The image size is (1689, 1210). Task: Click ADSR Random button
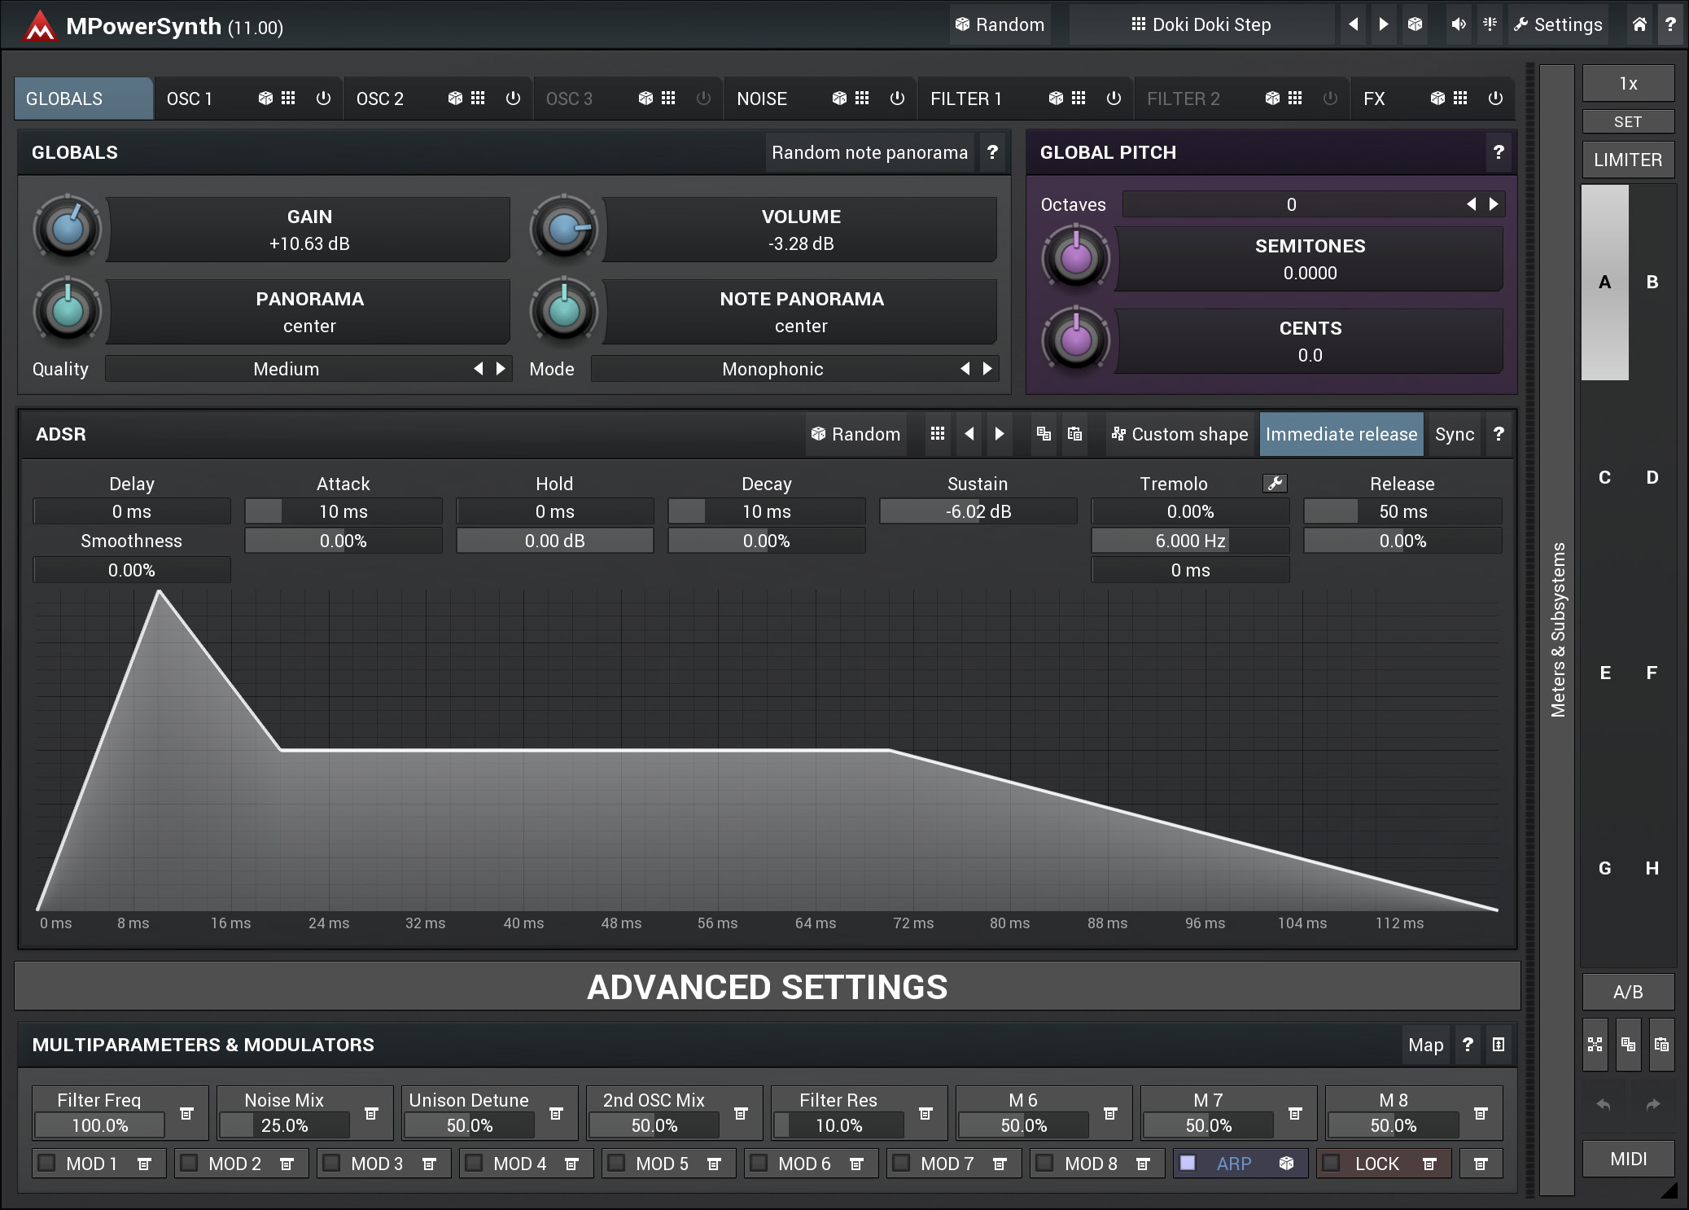[856, 434]
